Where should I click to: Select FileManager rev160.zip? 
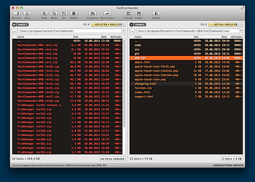[67, 139]
